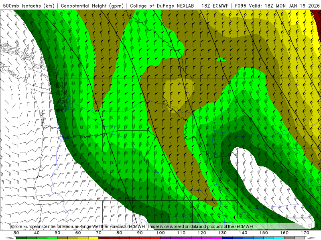The width and height of the screenshot is (321, 240).
Task: Click the '130' value on the color scale
Action: point(223,233)
